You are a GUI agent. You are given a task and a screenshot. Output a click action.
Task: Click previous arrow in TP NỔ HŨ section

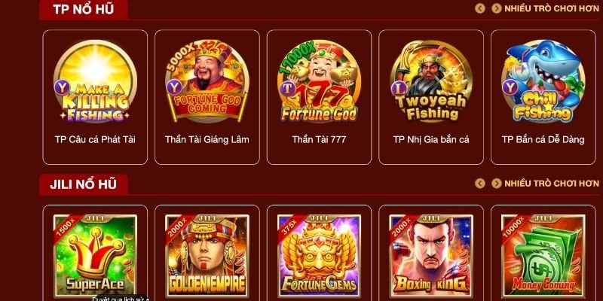point(480,8)
